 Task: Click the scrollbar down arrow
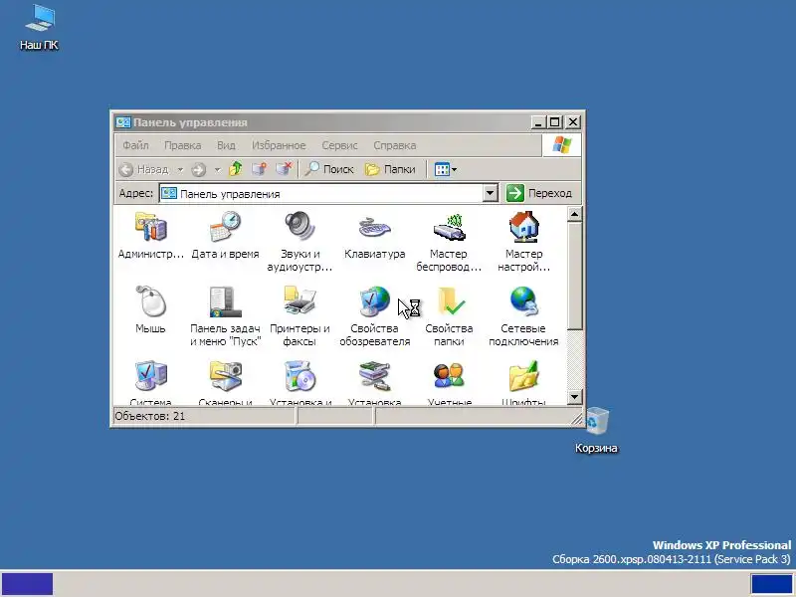(574, 396)
